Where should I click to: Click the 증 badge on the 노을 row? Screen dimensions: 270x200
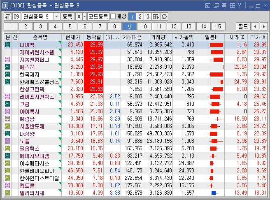point(7,141)
